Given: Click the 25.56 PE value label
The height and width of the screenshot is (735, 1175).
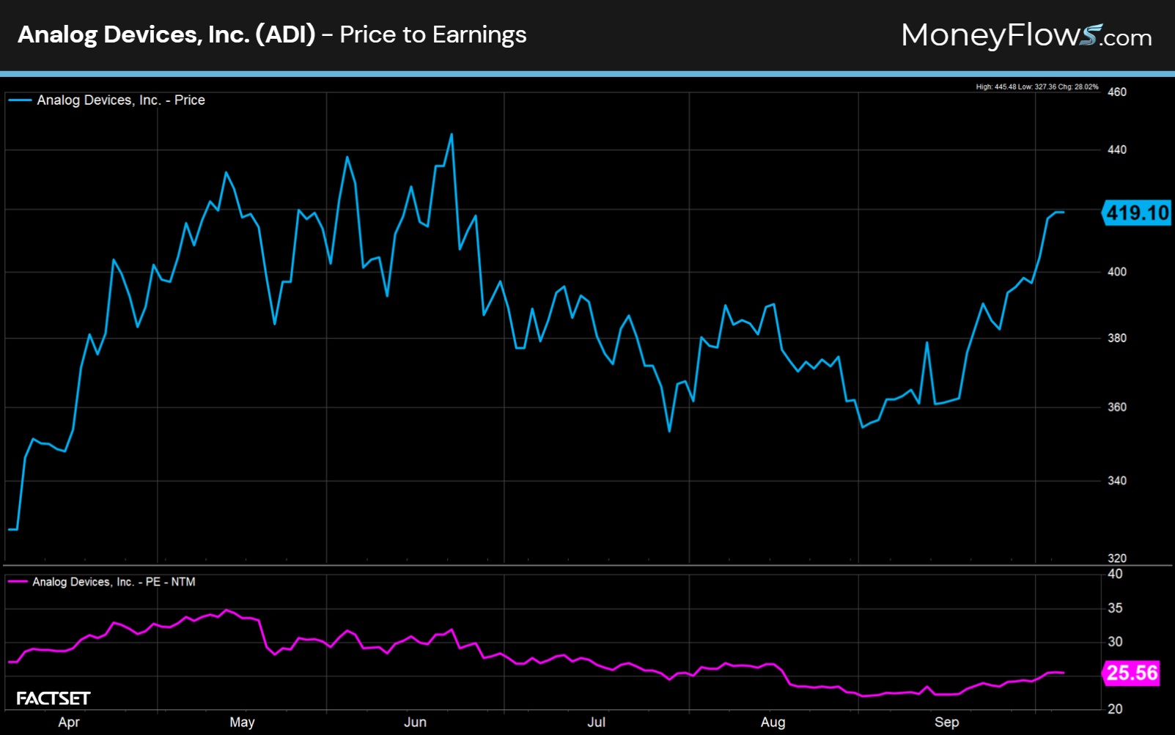Looking at the screenshot, I should [1131, 673].
